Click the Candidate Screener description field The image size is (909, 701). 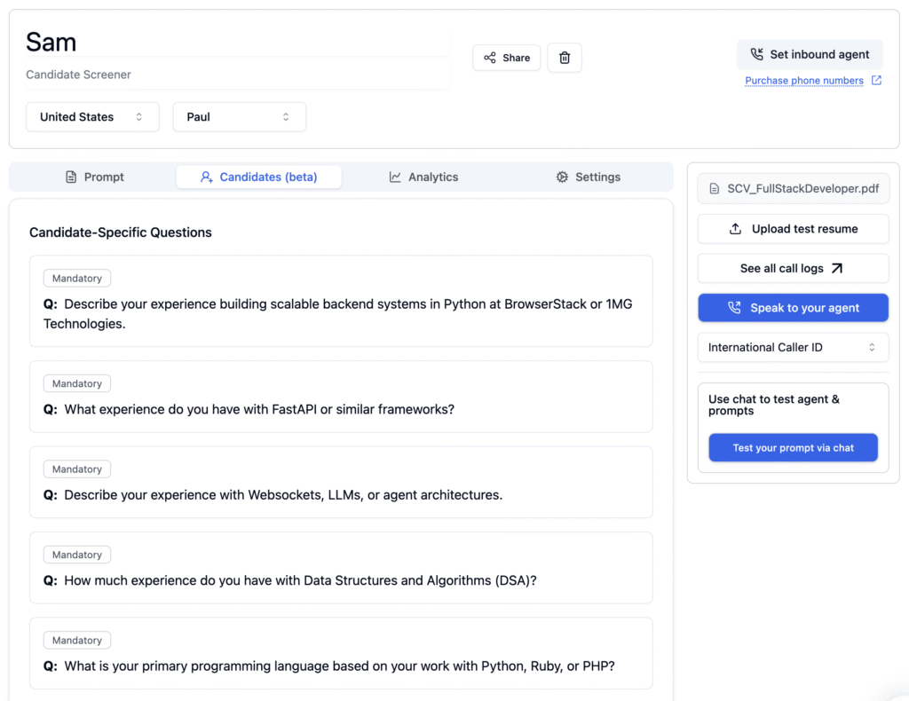(237, 75)
